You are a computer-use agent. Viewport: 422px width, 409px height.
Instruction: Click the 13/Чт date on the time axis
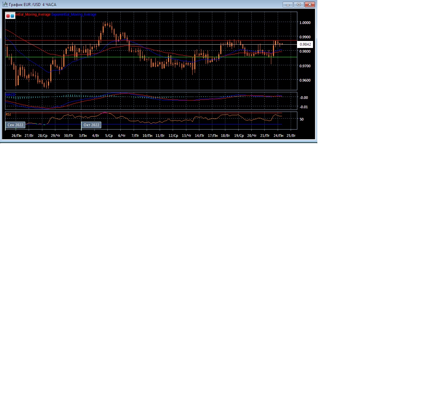(186, 136)
